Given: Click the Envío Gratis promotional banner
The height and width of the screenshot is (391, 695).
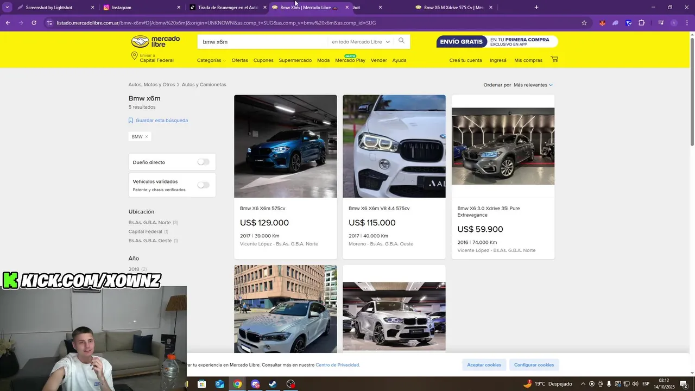Looking at the screenshot, I should [497, 42].
